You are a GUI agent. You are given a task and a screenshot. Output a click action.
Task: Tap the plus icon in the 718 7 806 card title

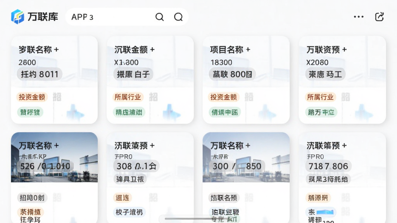[344, 146]
